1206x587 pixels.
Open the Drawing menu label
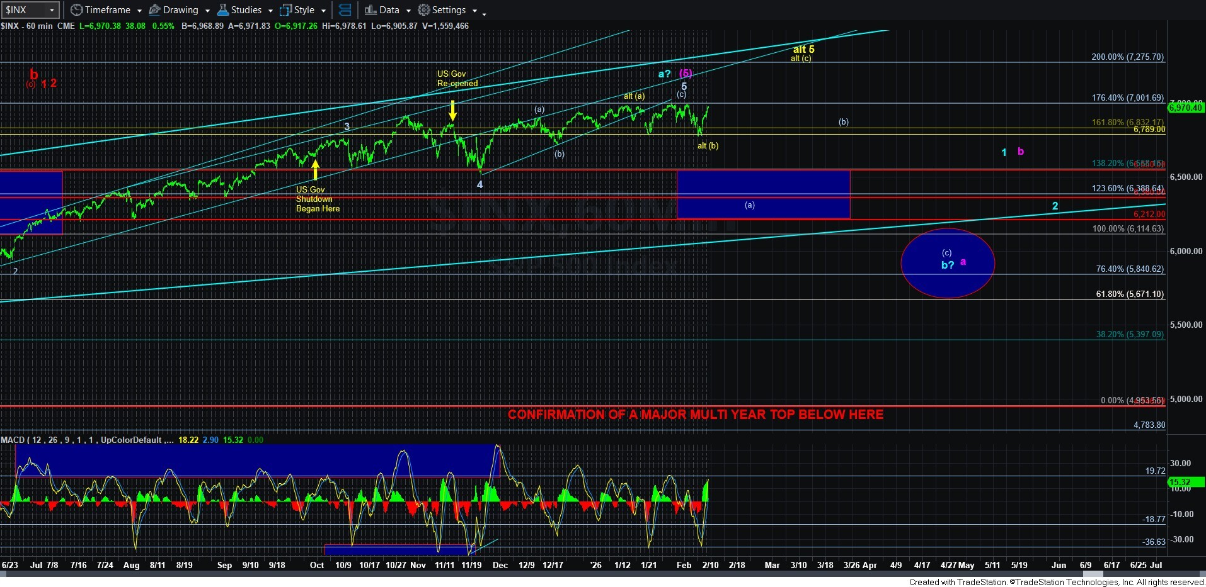(180, 10)
